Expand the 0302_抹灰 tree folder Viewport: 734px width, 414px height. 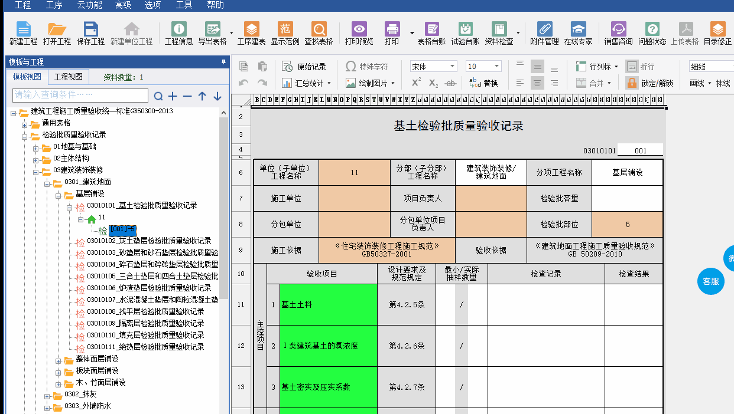coord(47,395)
